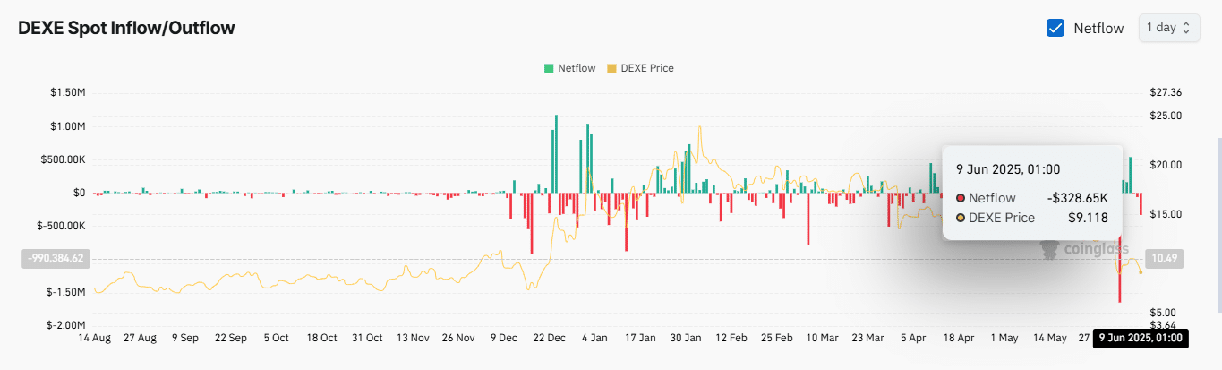Image resolution: width=1222 pixels, height=370 pixels.
Task: Click the 18 Apr date label
Action: coord(959,339)
